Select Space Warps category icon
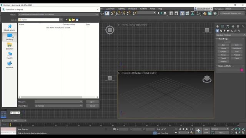Screen dimensions: 246x138 [235, 31]
